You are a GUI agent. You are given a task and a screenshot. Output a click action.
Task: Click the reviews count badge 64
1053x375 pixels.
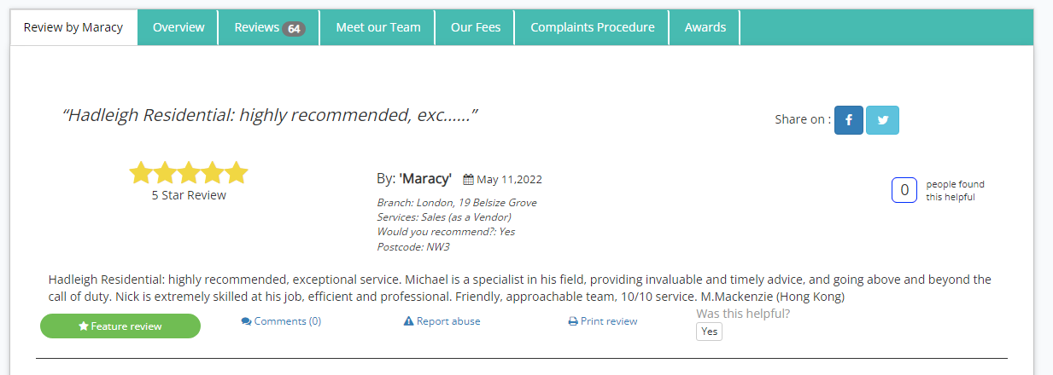pos(294,28)
